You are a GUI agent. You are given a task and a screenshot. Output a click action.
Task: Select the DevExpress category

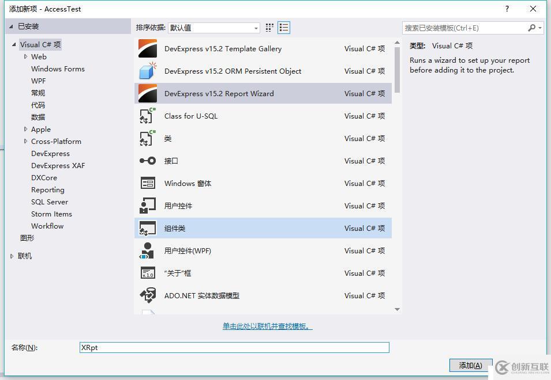pos(50,154)
